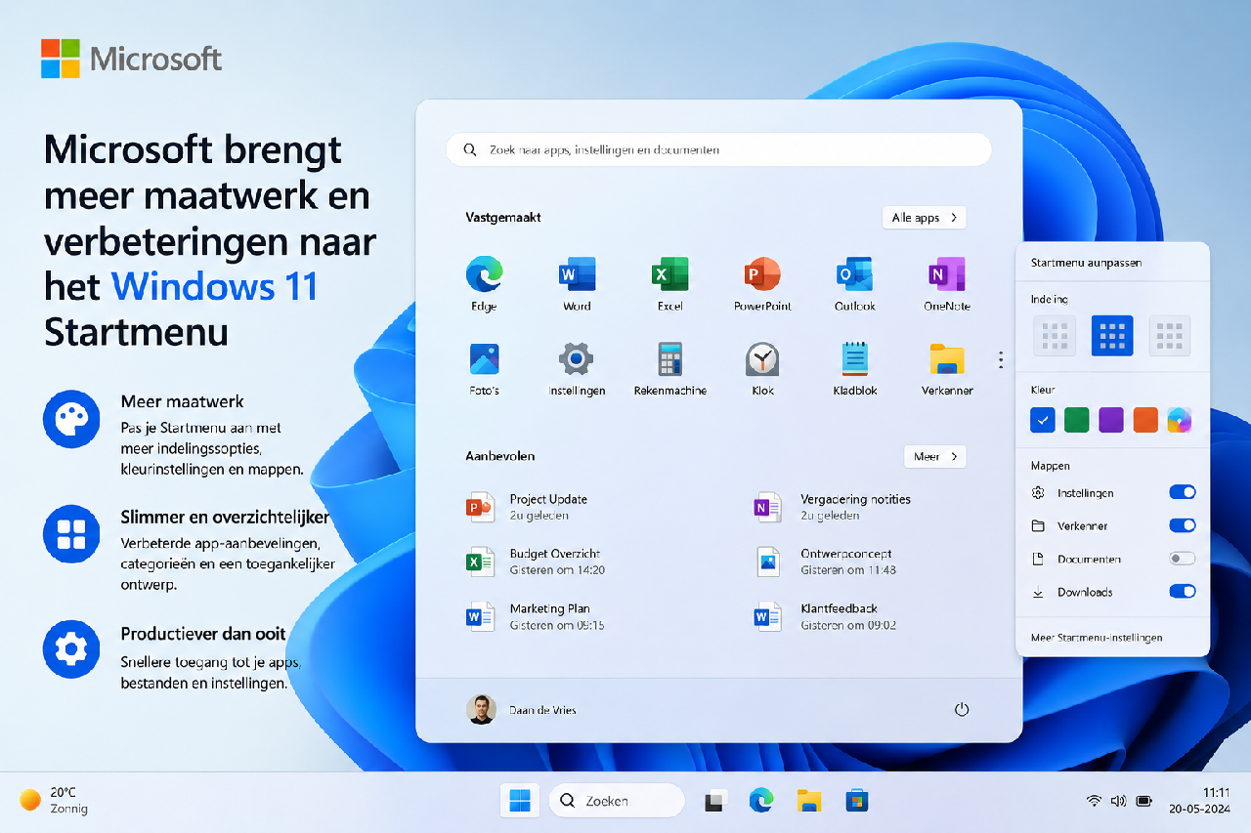1251x833 pixels.
Task: Open Budget Overzicht recommended file
Action: (536, 562)
